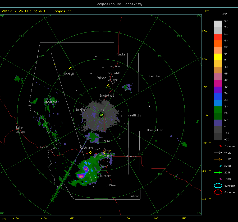Screen dimensions: 238x222
Task: Select the dark orange swatch below red
Action: [x=218, y=44]
